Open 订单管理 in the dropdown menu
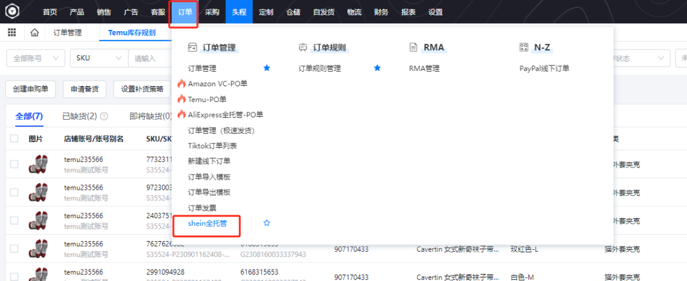Image resolution: width=687 pixels, height=281 pixels. (x=202, y=68)
